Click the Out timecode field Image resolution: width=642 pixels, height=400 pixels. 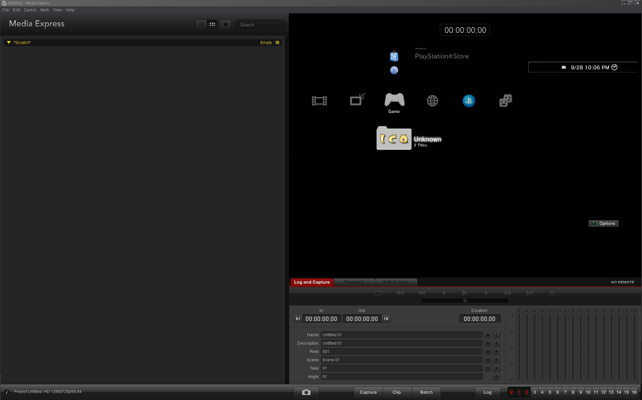click(362, 319)
